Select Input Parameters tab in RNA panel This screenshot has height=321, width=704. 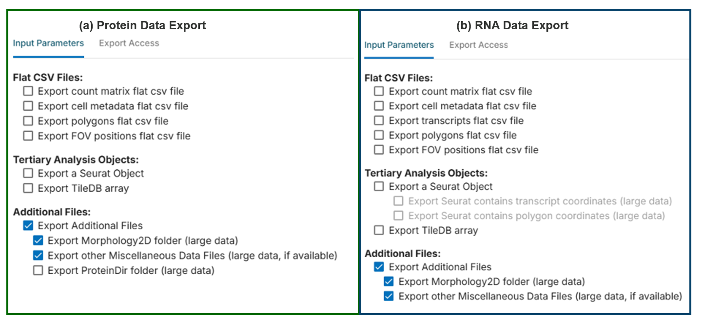coord(399,45)
